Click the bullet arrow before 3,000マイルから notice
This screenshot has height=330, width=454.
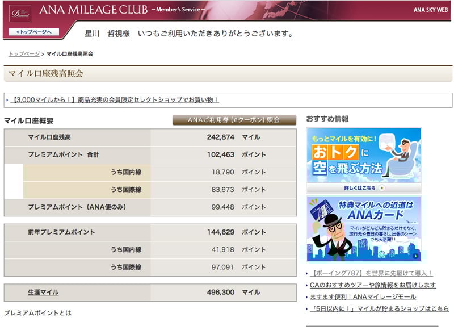coord(7,100)
